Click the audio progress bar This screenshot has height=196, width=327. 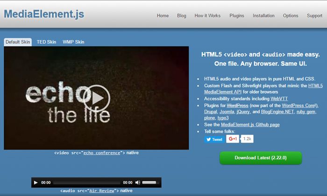click(86, 182)
